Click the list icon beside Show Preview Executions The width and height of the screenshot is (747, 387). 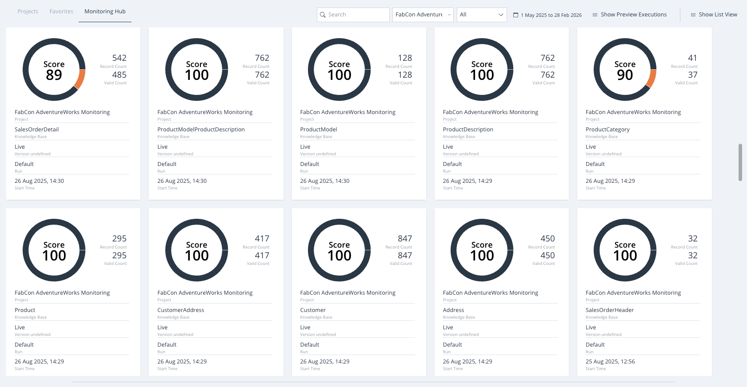point(595,15)
